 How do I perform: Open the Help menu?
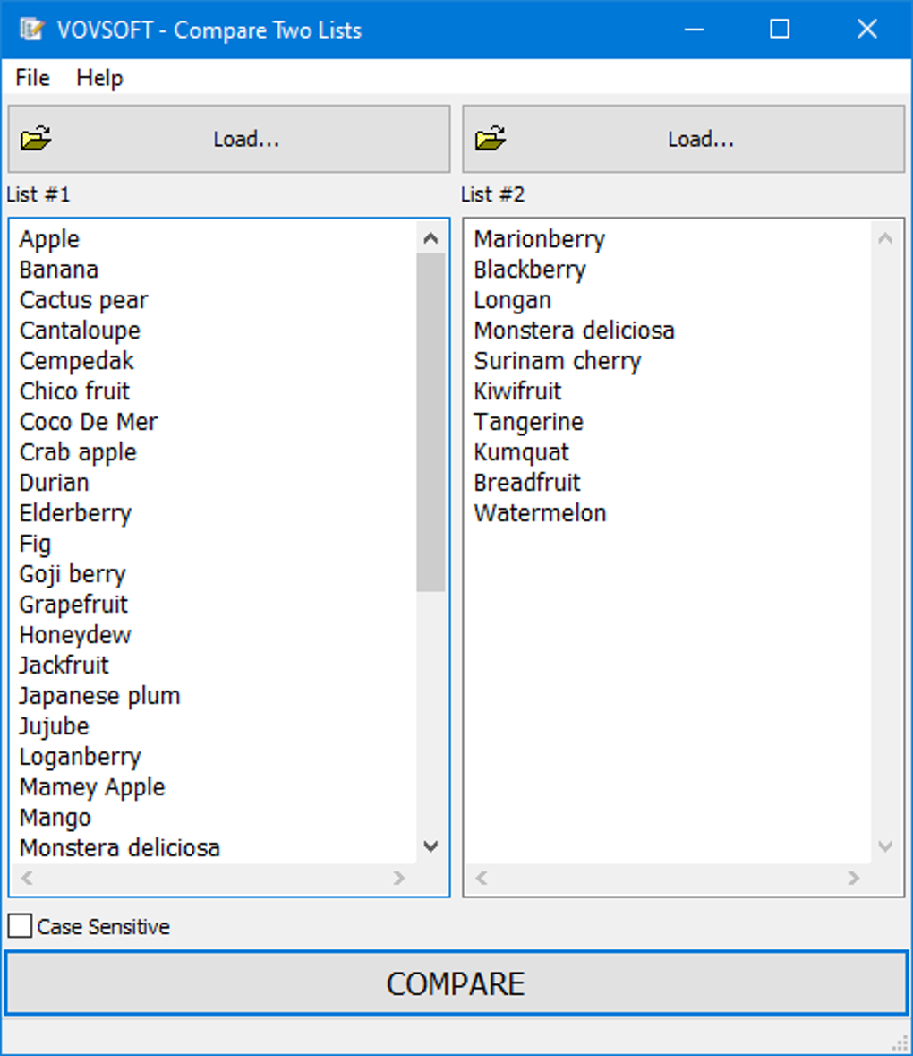[x=98, y=78]
